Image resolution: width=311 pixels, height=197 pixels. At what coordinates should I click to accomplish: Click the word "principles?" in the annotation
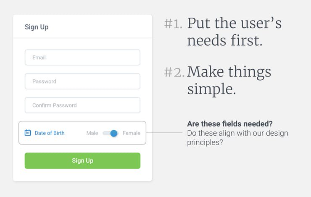pyautogui.click(x=205, y=142)
